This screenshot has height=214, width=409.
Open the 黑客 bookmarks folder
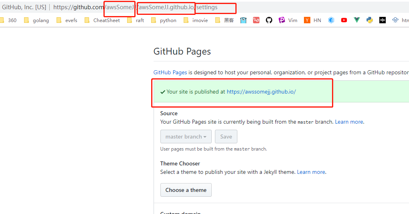[225, 20]
